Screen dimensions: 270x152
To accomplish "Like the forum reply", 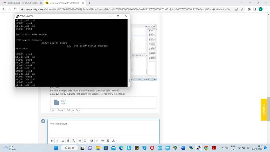I will (52, 110).
